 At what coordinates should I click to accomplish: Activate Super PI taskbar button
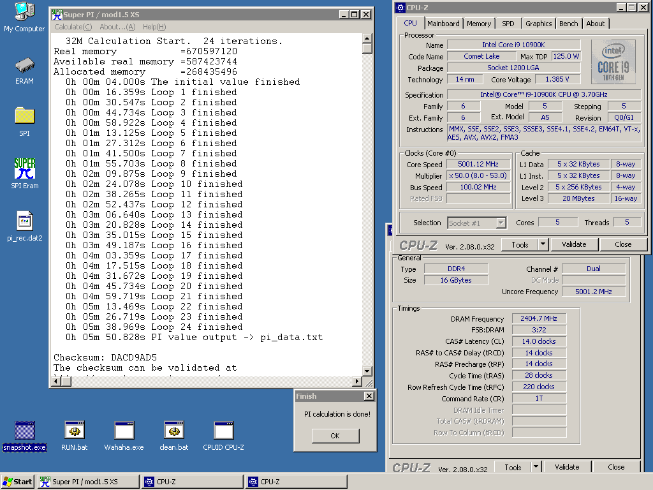[89, 482]
